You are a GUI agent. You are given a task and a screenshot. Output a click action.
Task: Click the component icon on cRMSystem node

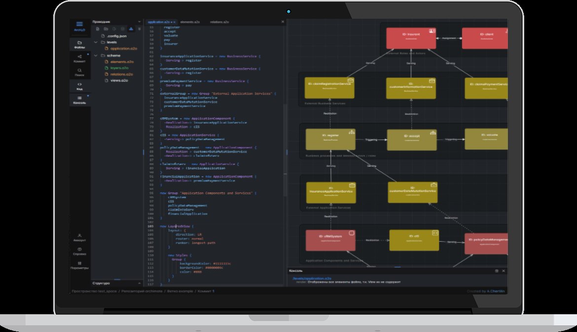point(352,233)
